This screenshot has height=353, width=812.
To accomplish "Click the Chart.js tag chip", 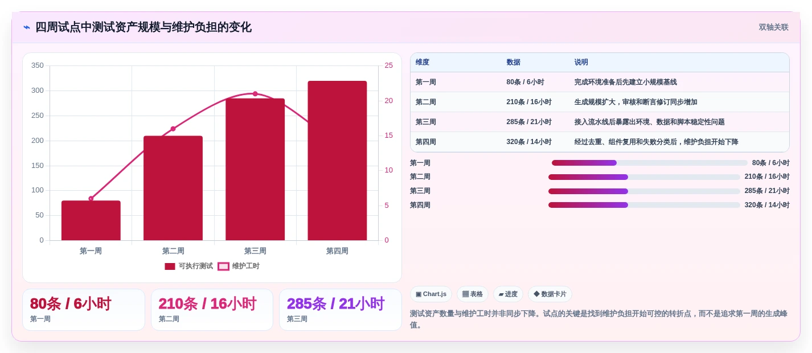I will [431, 294].
